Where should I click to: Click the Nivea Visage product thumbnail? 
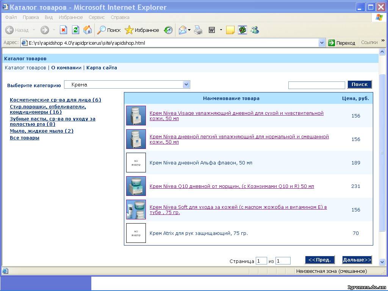136,116
